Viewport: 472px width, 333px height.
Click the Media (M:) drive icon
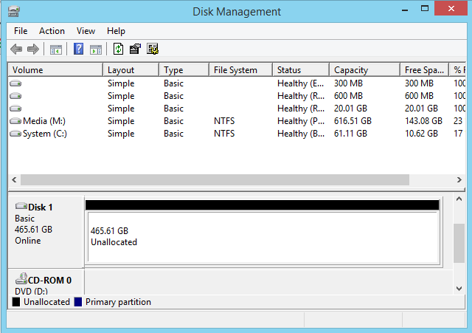(x=15, y=121)
